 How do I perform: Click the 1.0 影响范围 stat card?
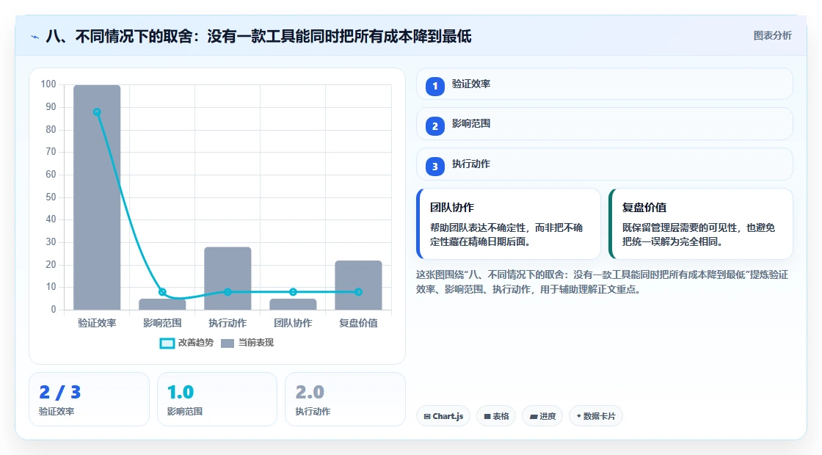[x=217, y=399]
